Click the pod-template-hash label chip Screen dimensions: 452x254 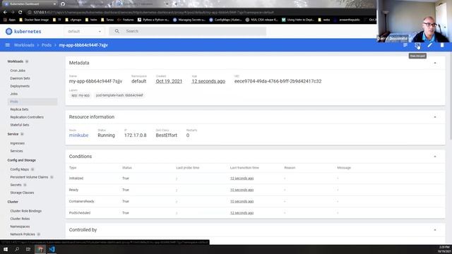click(x=119, y=95)
